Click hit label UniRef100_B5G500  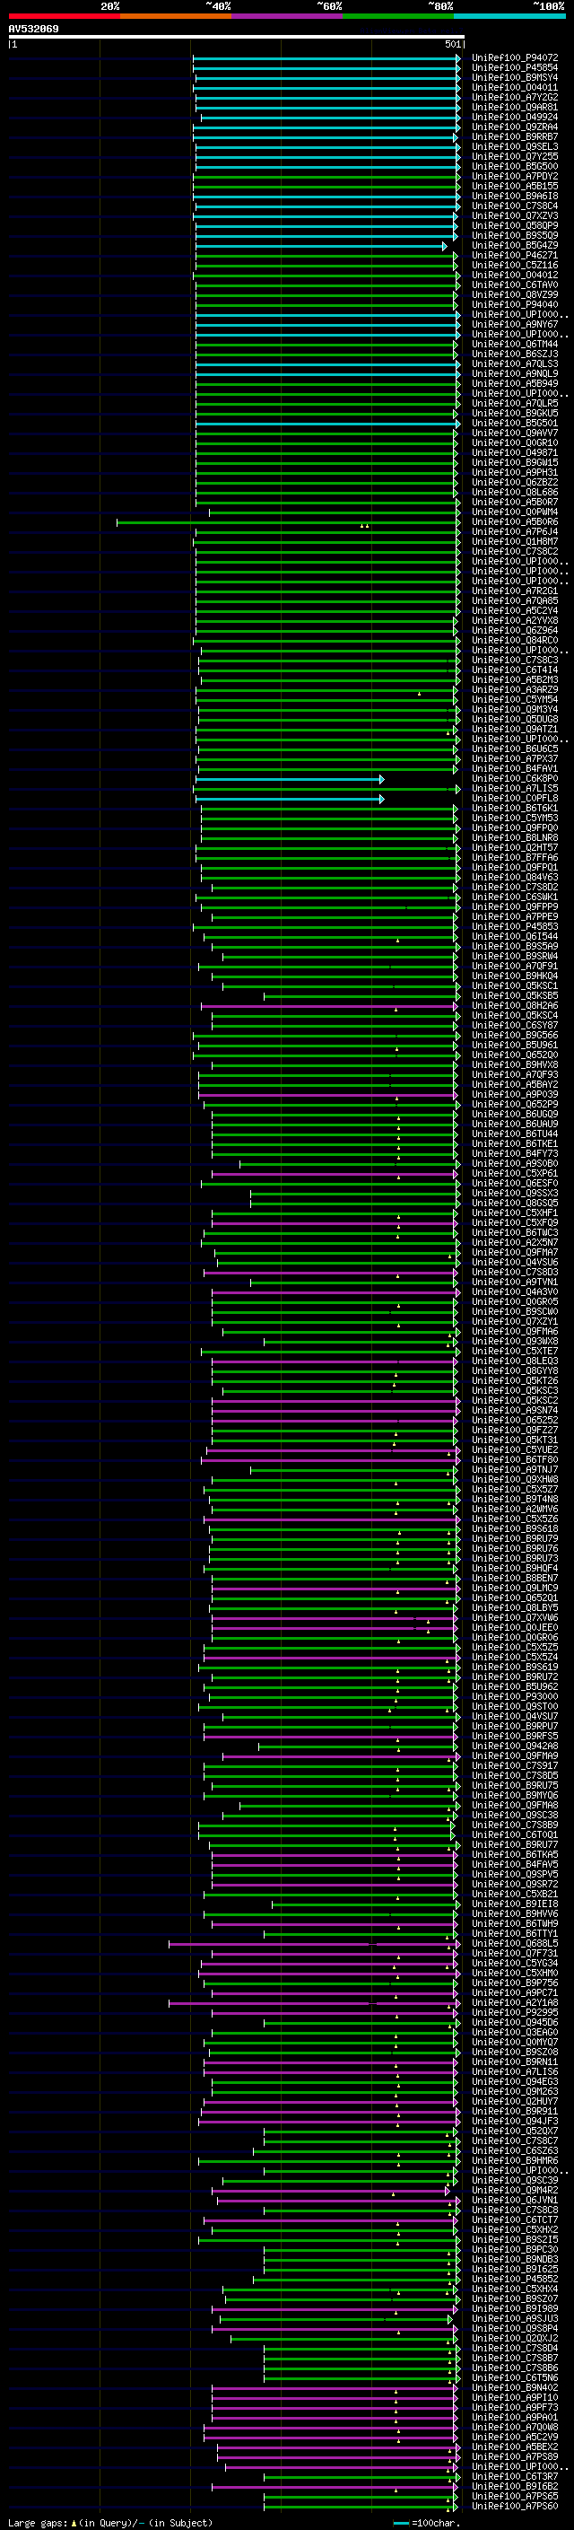click(x=515, y=166)
